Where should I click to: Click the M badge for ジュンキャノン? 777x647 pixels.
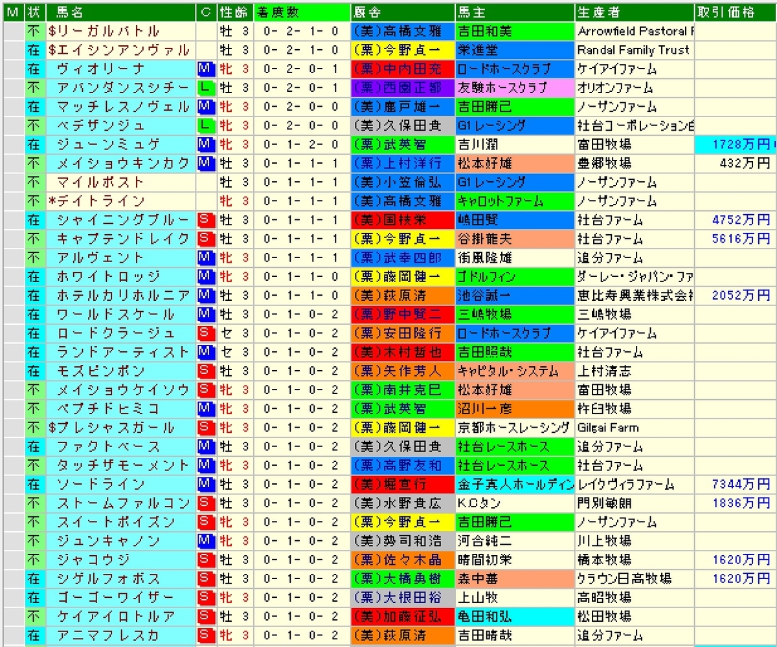pos(205,541)
